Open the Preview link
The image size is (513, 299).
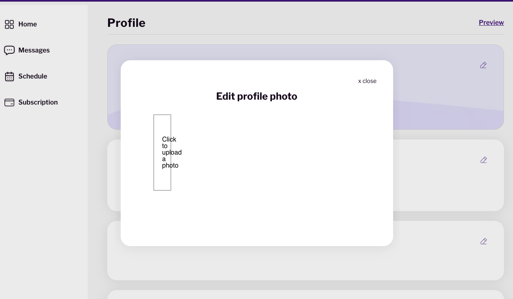491,23
